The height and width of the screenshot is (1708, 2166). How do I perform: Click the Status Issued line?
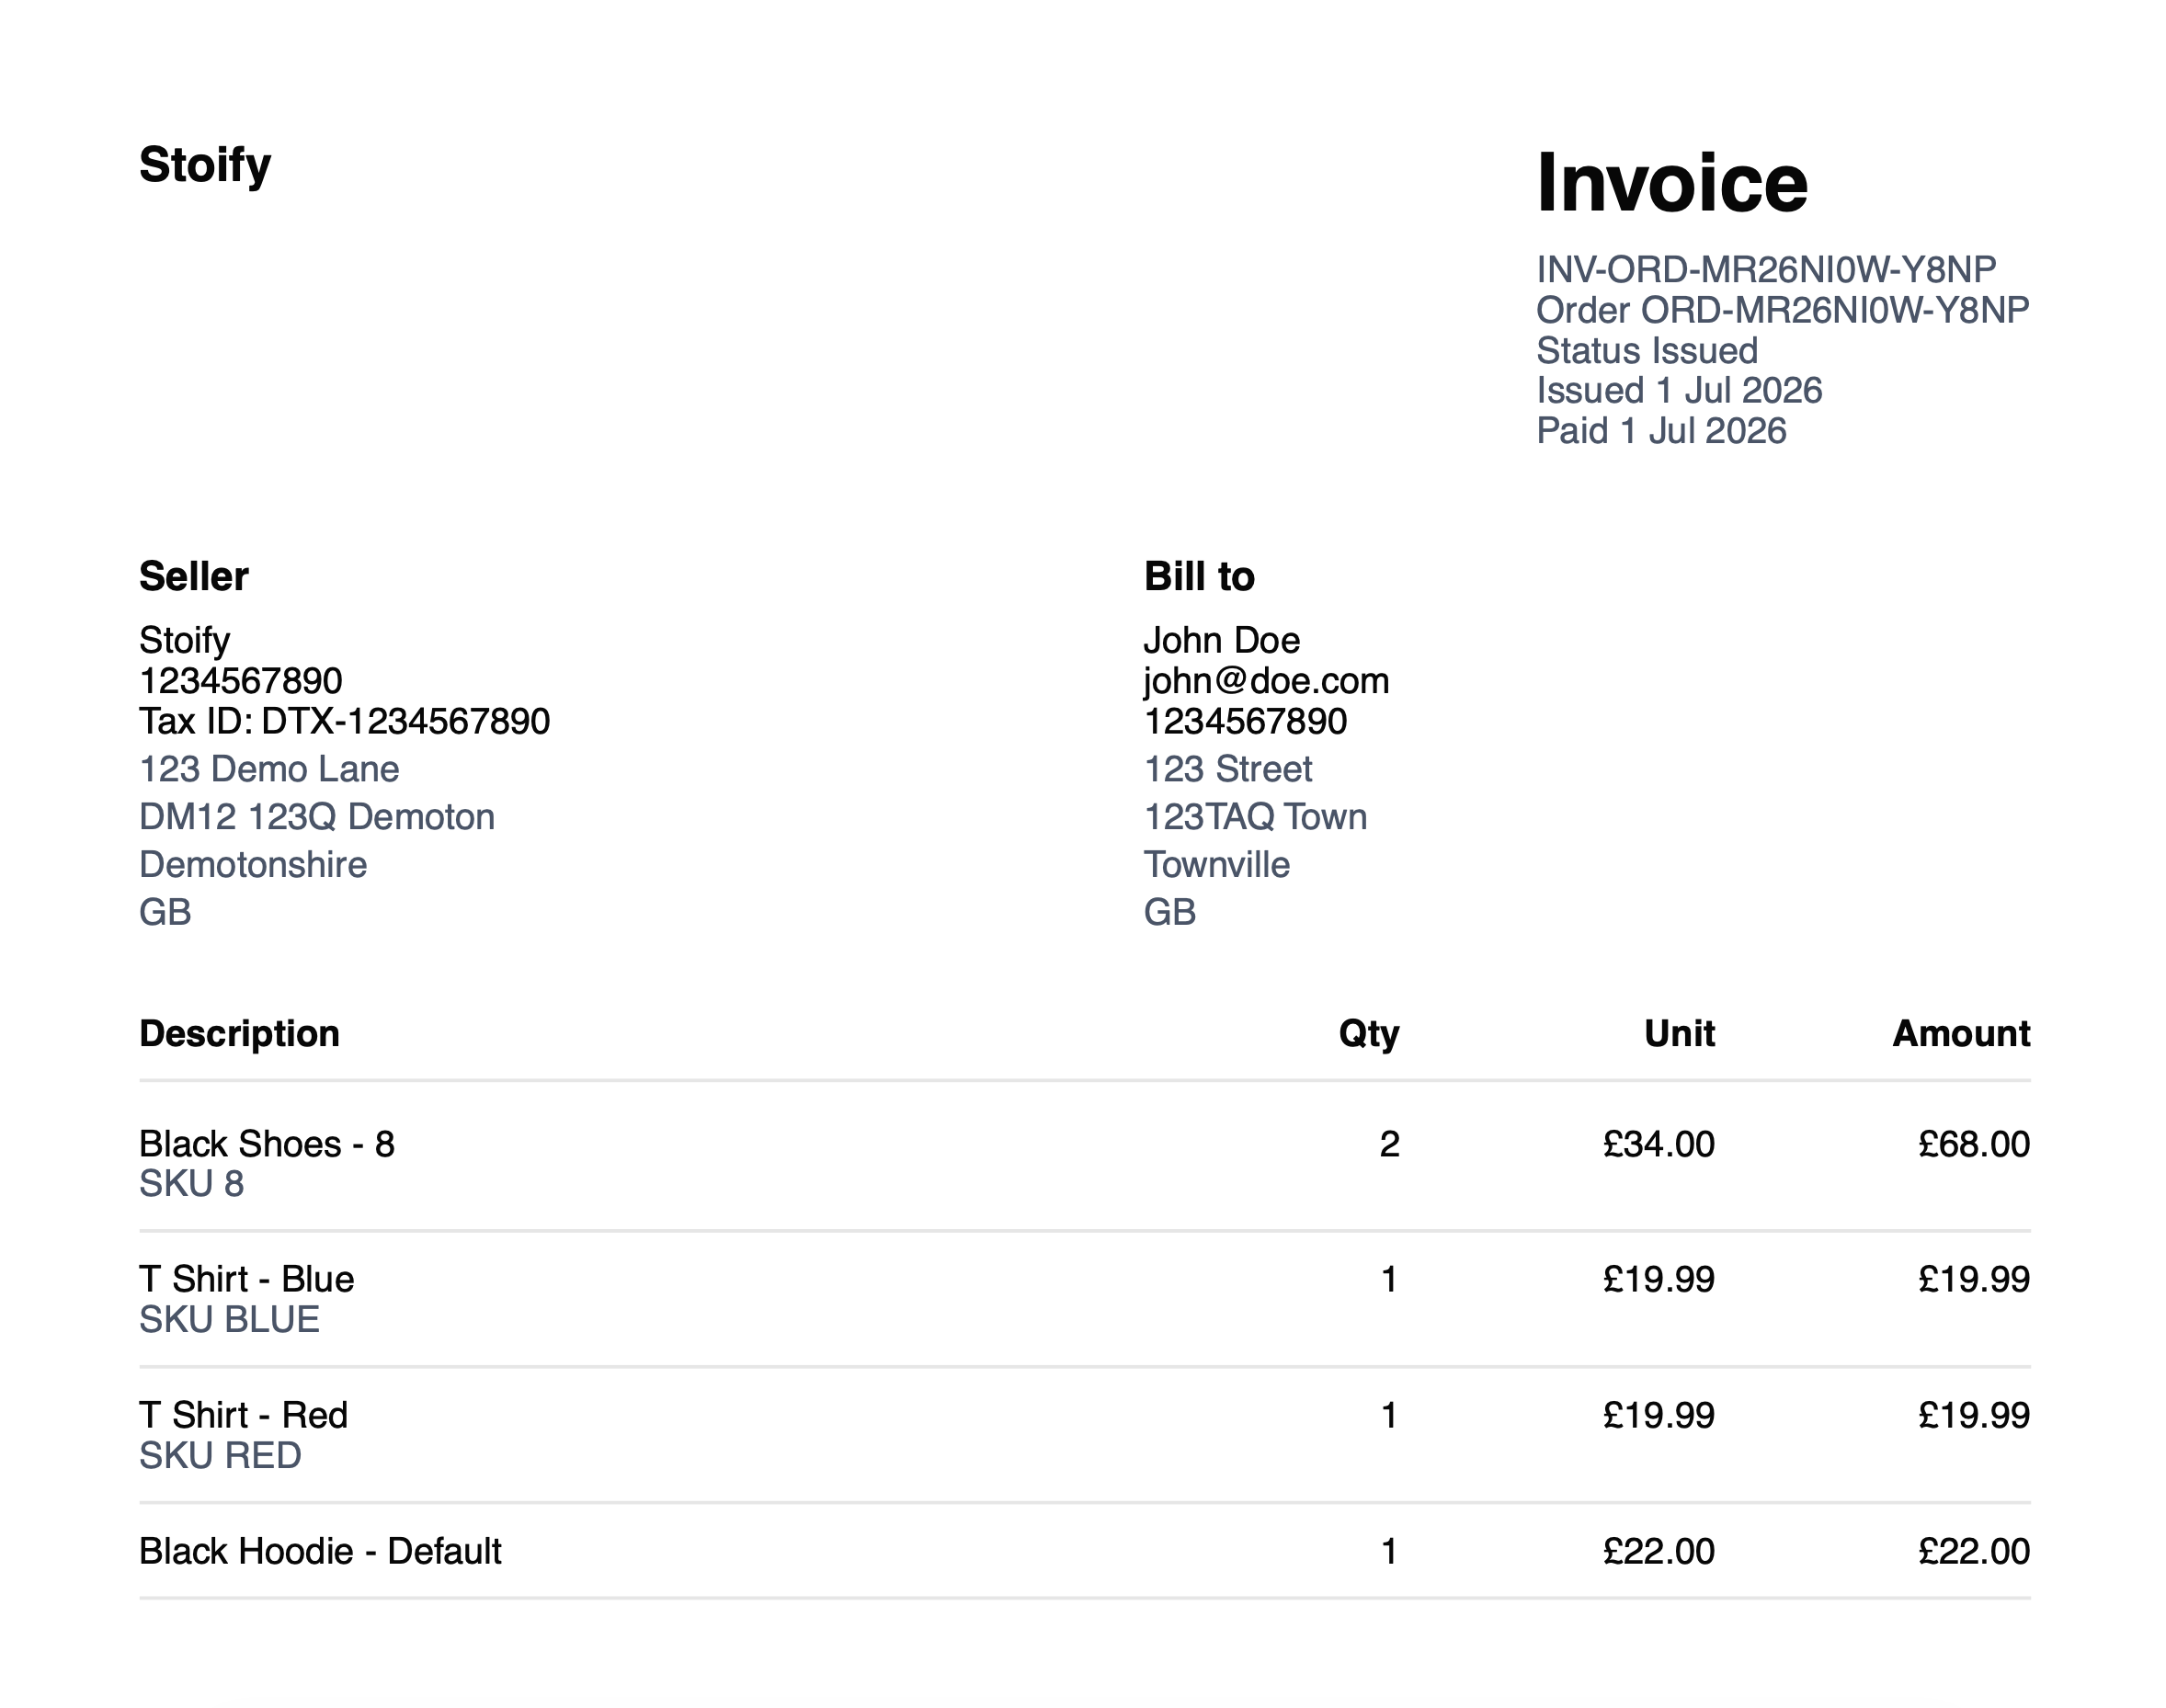tap(1647, 351)
